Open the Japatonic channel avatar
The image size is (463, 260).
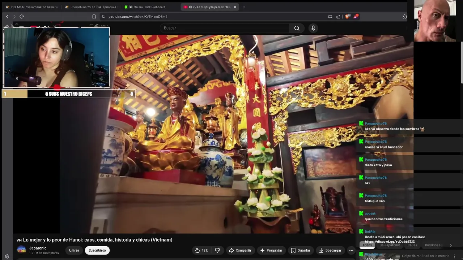pos(21,250)
